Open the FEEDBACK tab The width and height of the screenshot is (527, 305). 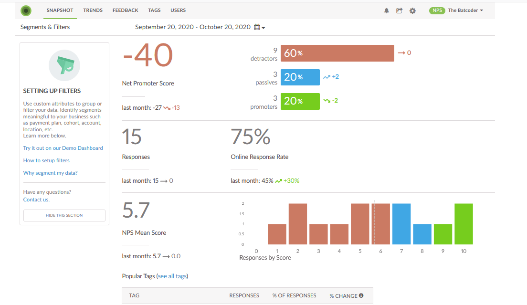pos(125,10)
